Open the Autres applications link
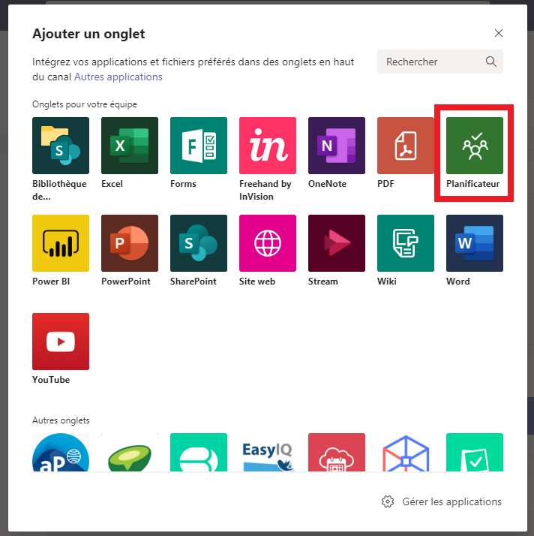The height and width of the screenshot is (536, 534). [x=118, y=77]
